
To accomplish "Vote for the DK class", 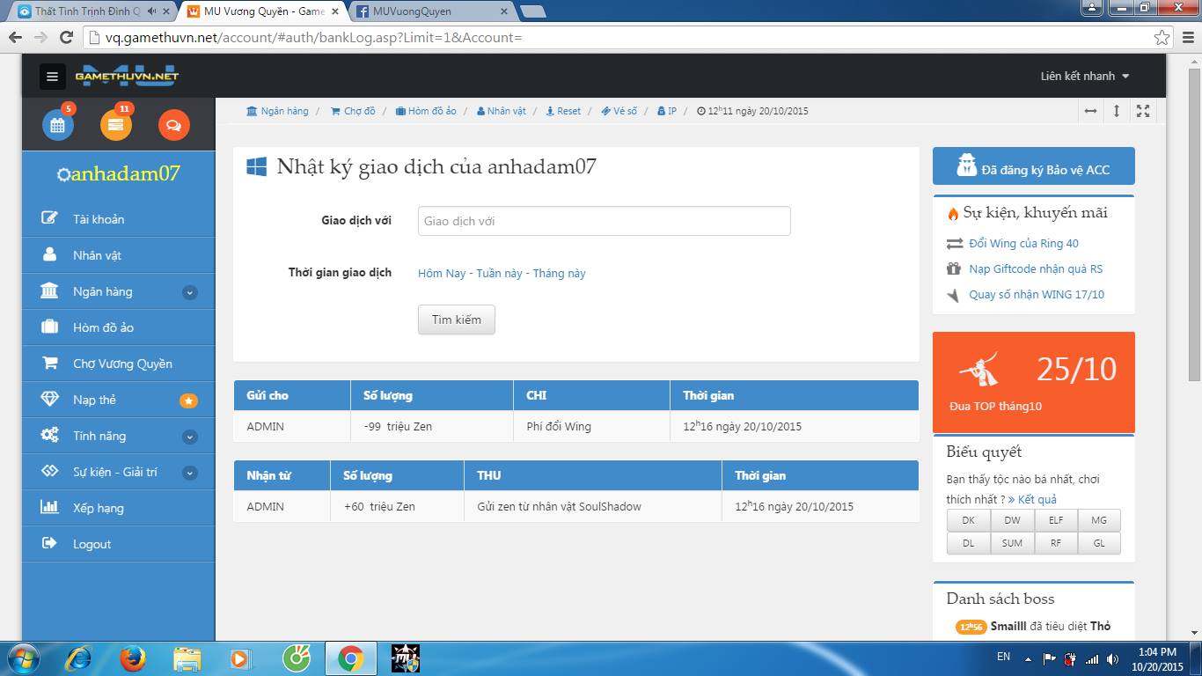I will (x=968, y=520).
